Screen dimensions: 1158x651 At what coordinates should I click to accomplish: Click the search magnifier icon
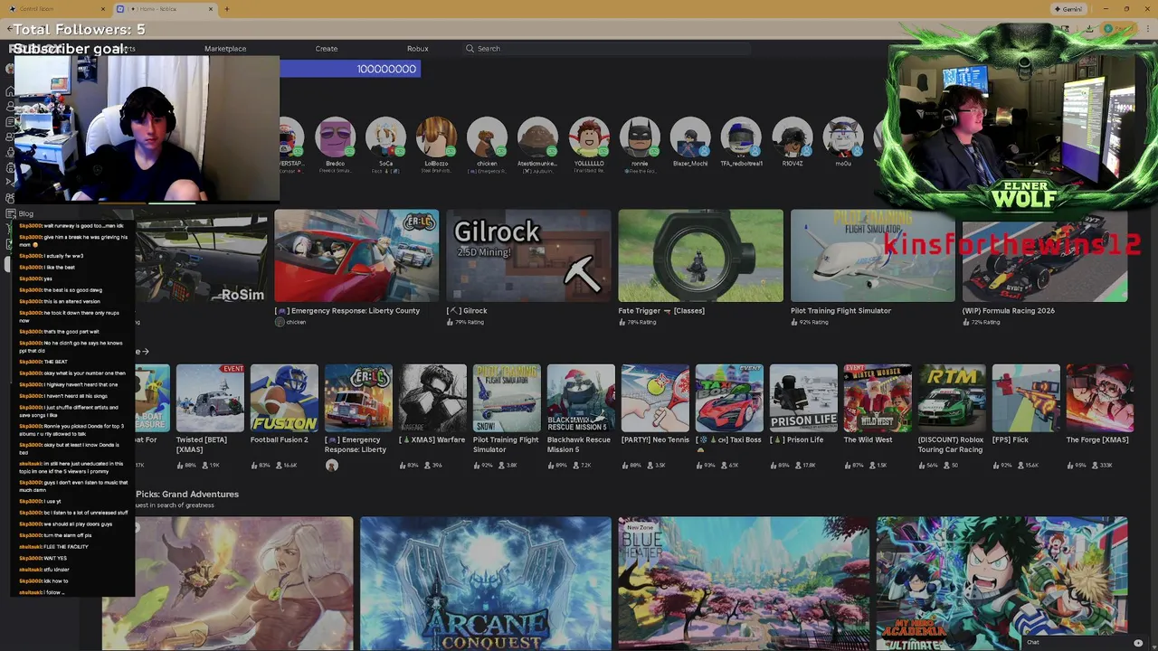470,49
